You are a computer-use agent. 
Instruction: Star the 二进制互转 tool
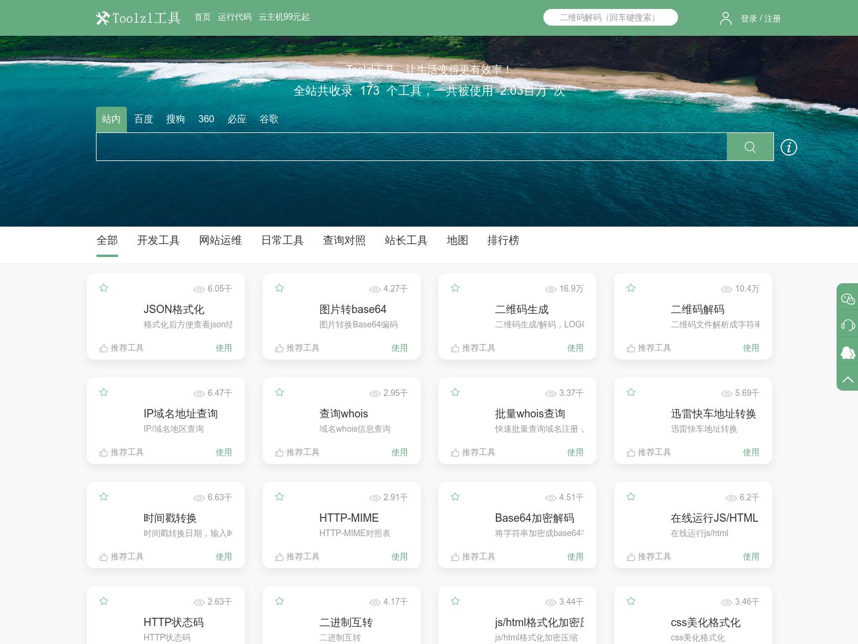coord(279,601)
